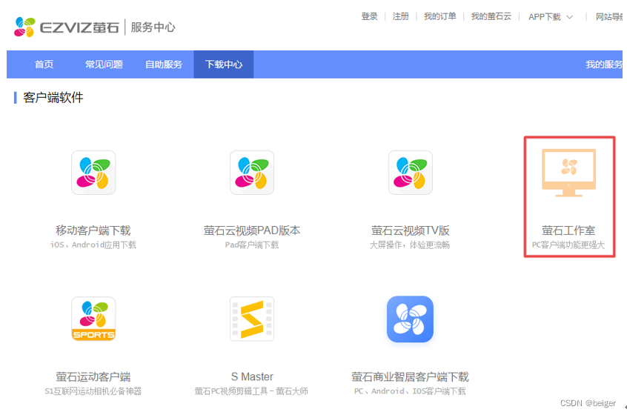Click the 客户端软件 section heading

click(53, 98)
